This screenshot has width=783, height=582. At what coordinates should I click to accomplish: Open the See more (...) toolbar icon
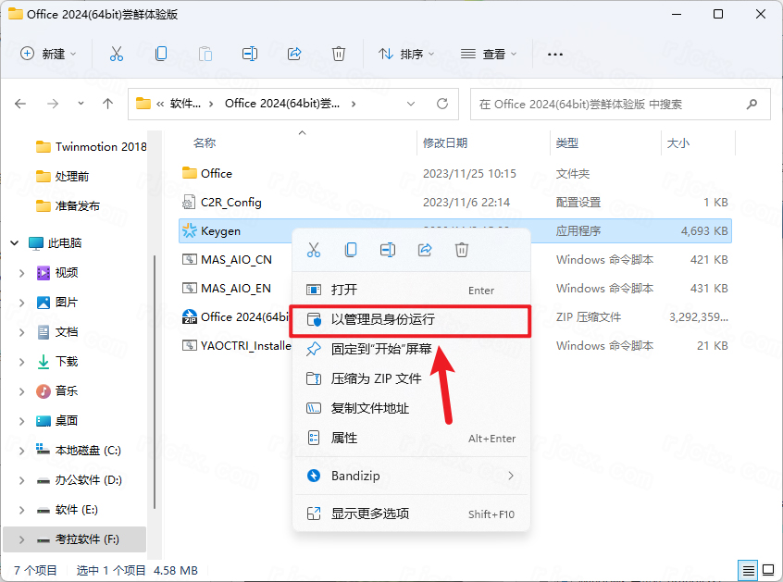coord(555,55)
